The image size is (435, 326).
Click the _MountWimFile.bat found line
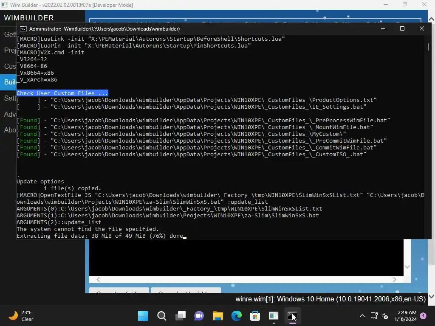[195, 127]
